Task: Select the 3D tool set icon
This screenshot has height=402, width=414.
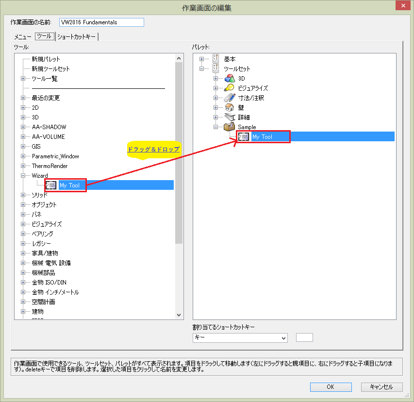Action: click(x=230, y=79)
